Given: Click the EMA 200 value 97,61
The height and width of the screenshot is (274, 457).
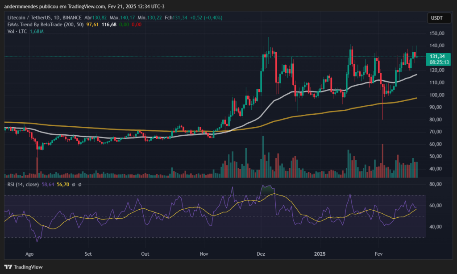Looking at the screenshot, I should (x=92, y=25).
